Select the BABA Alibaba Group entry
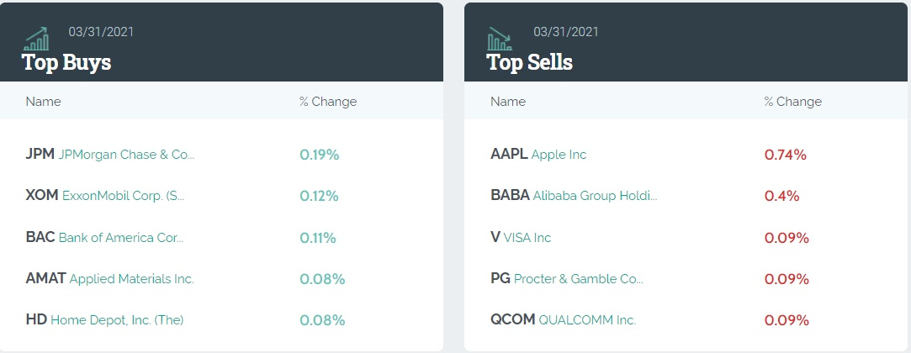This screenshot has height=353, width=911. (x=574, y=196)
